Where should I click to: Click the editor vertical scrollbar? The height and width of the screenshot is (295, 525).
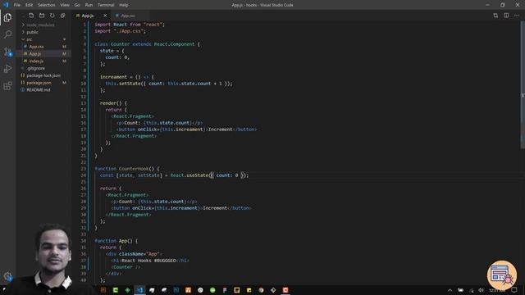[523, 84]
